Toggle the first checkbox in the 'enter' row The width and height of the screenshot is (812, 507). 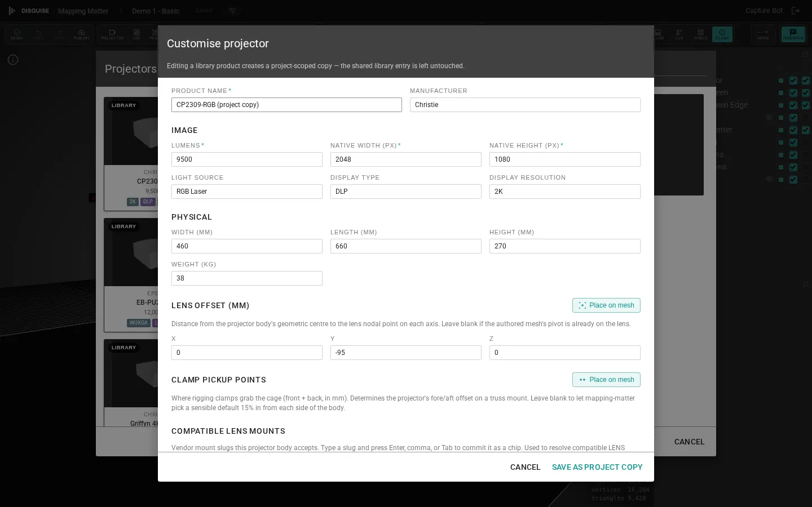(x=793, y=130)
